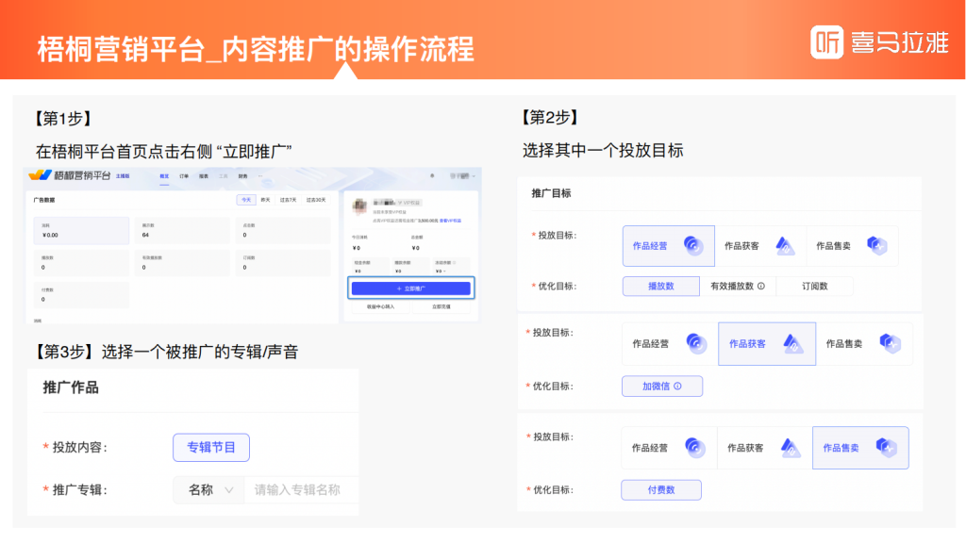The image size is (966, 543).
Task: Select the highlighted 作品获客 card above 加微信
Action: click(767, 343)
